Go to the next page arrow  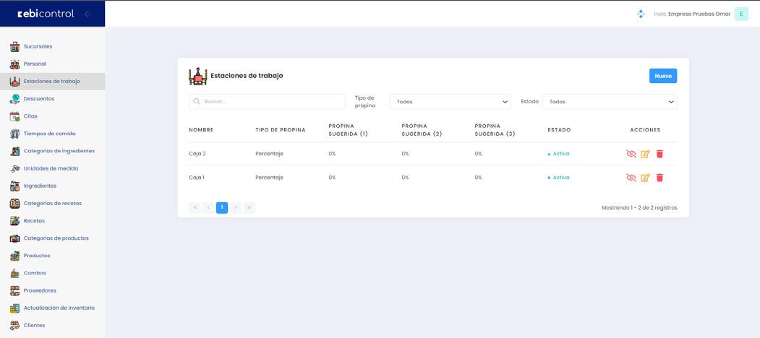click(x=236, y=208)
